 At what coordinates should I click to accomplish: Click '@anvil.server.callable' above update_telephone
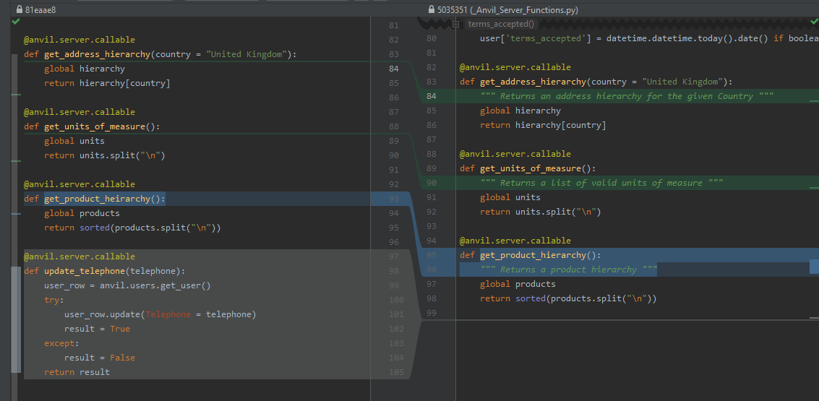click(80, 256)
